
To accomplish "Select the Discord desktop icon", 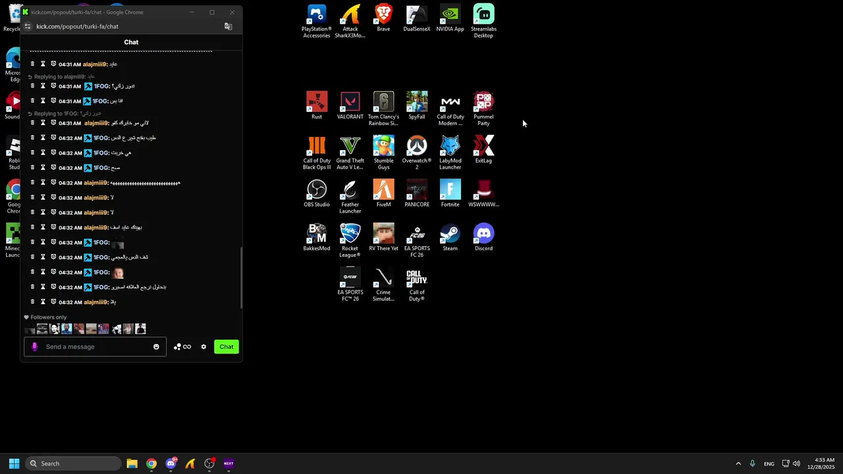I will point(483,237).
